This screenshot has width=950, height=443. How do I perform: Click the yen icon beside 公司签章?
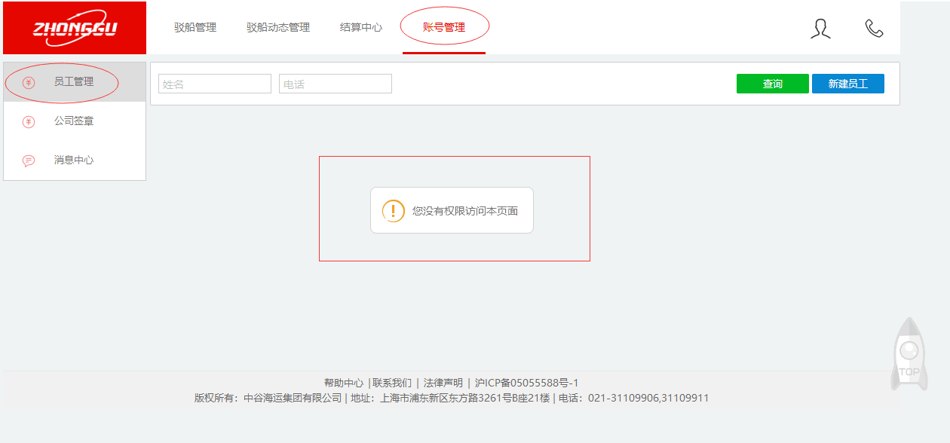[x=29, y=121]
